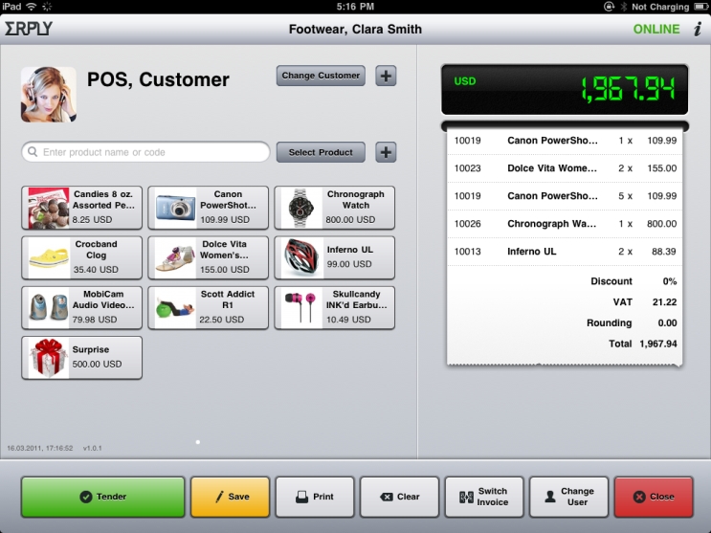Add Chronograph Watch product tile
Image resolution: width=711 pixels, height=533 pixels.
[335, 208]
